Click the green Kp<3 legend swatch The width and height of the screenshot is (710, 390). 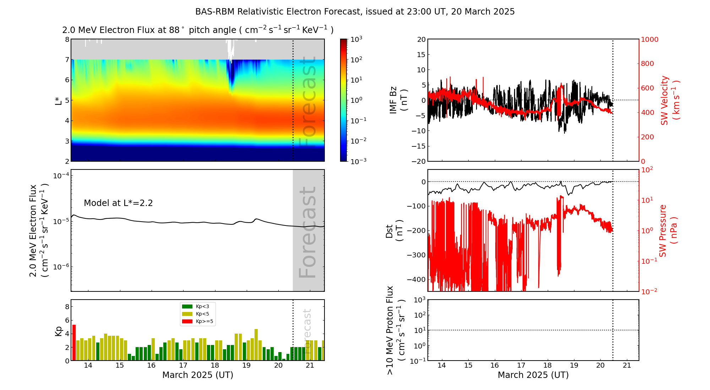pyautogui.click(x=187, y=306)
